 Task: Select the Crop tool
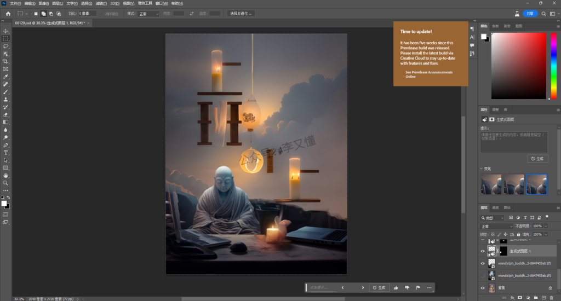coord(6,62)
